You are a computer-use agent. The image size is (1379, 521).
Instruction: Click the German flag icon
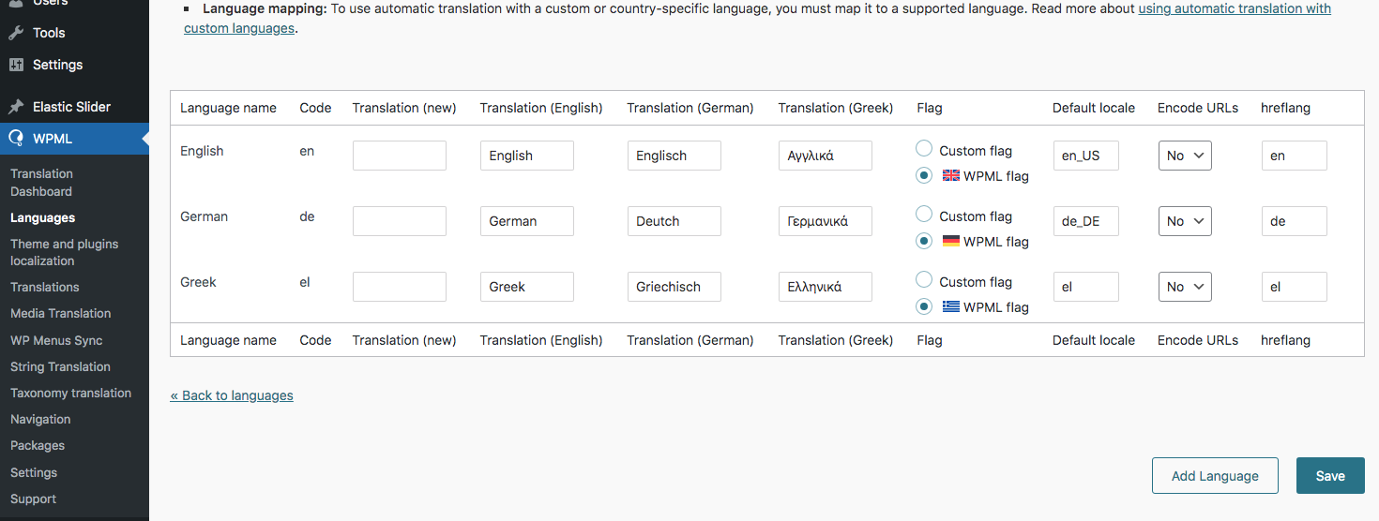tap(950, 241)
